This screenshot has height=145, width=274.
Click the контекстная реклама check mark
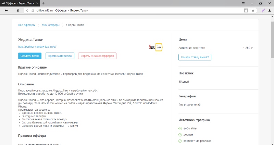pyautogui.click(x=180, y=141)
